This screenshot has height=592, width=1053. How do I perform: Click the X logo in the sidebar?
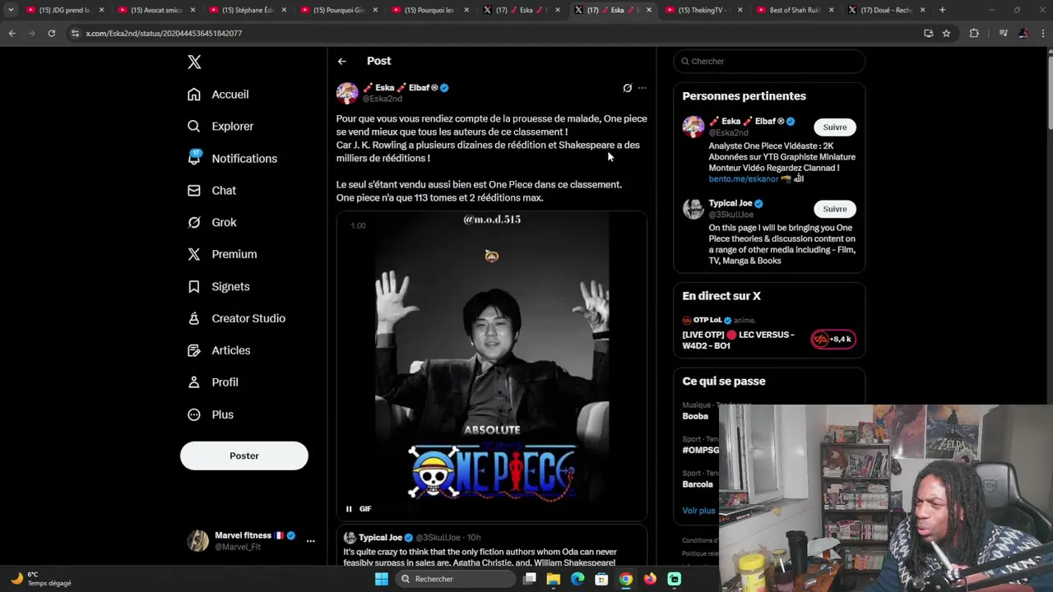tap(194, 62)
